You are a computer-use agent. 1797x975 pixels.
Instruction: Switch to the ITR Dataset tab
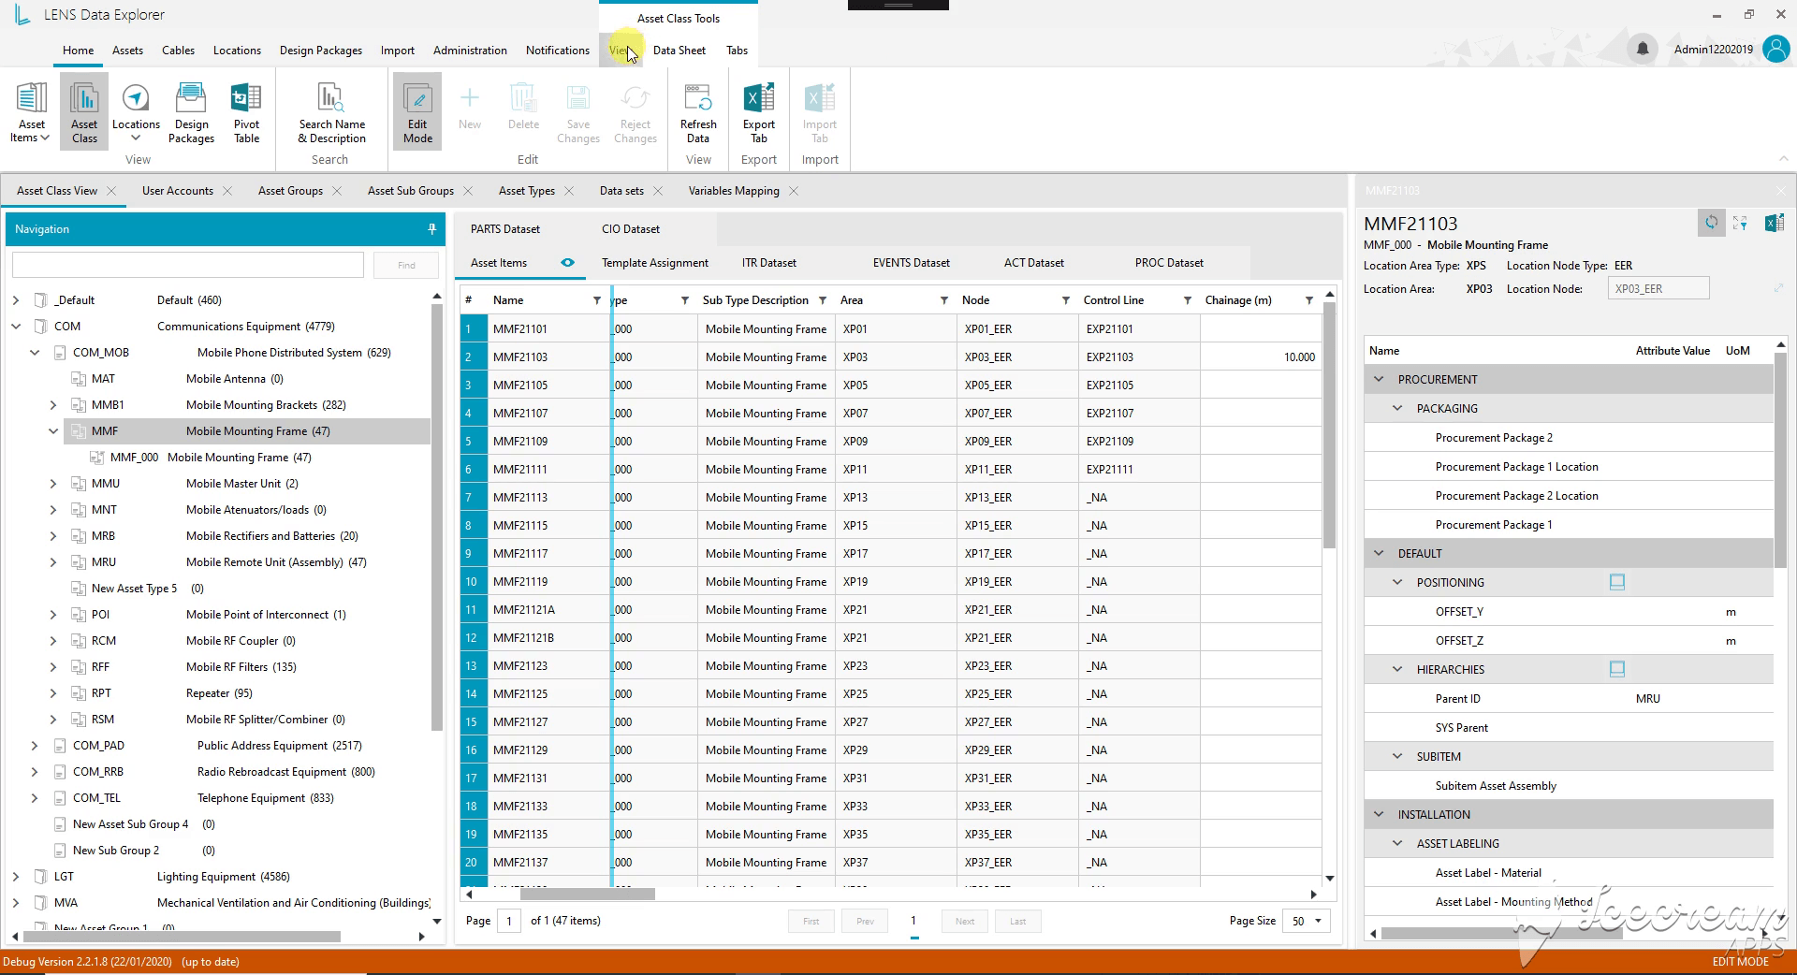coord(769,263)
